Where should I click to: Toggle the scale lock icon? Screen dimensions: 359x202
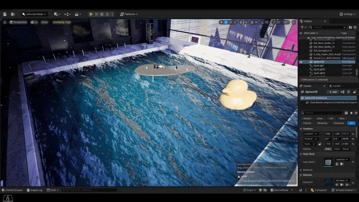click(x=320, y=144)
